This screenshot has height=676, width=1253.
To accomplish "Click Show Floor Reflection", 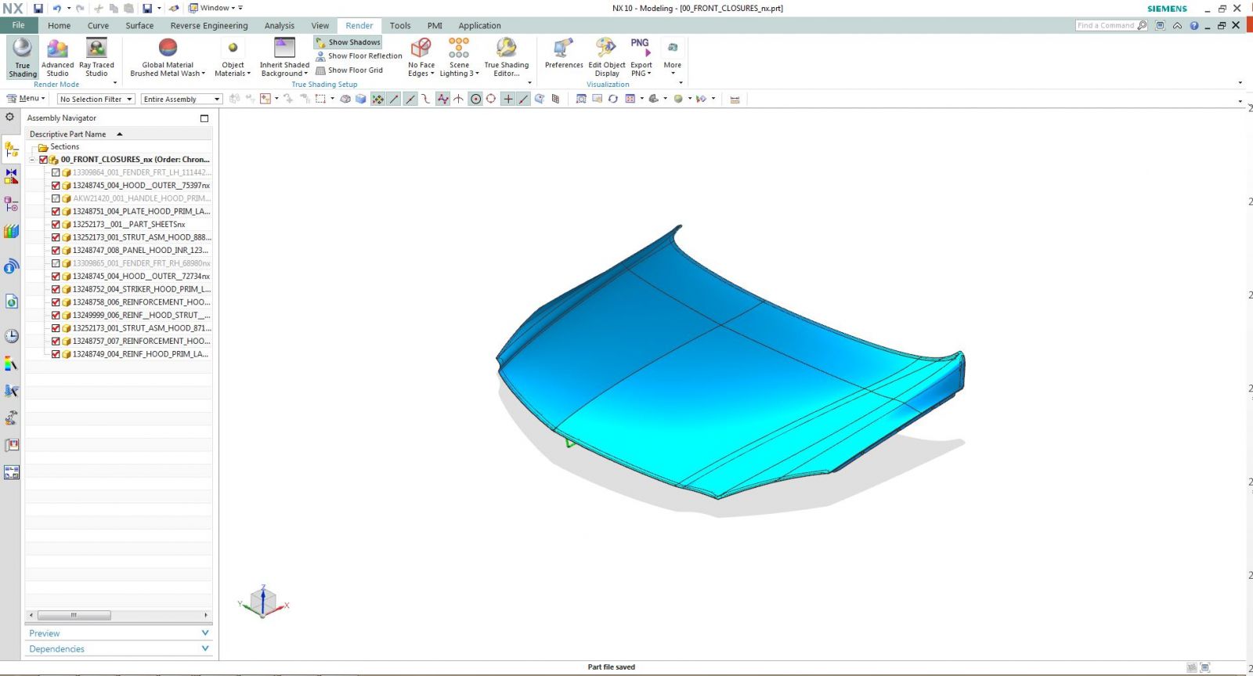I will [x=359, y=56].
